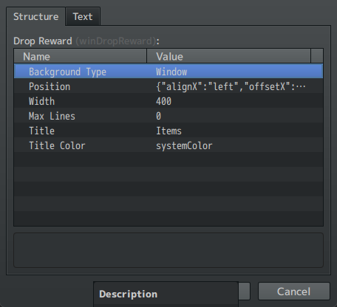Switch to the Structure tab
Viewport: 337px width, 307px height.
[35, 16]
